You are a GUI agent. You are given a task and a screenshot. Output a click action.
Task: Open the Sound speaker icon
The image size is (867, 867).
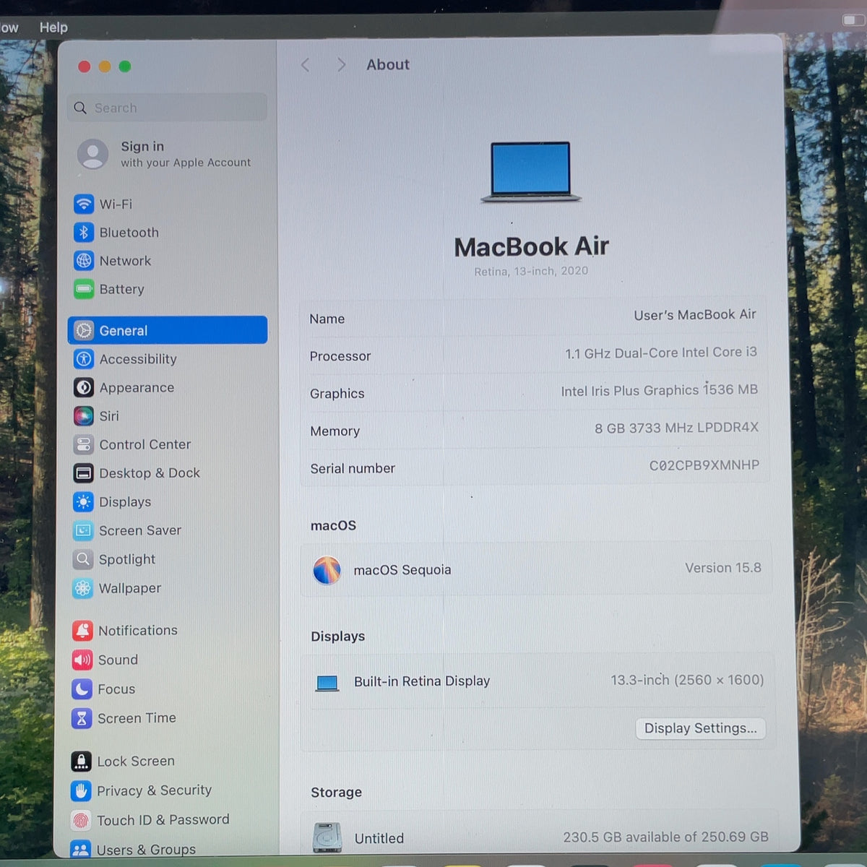click(x=82, y=660)
